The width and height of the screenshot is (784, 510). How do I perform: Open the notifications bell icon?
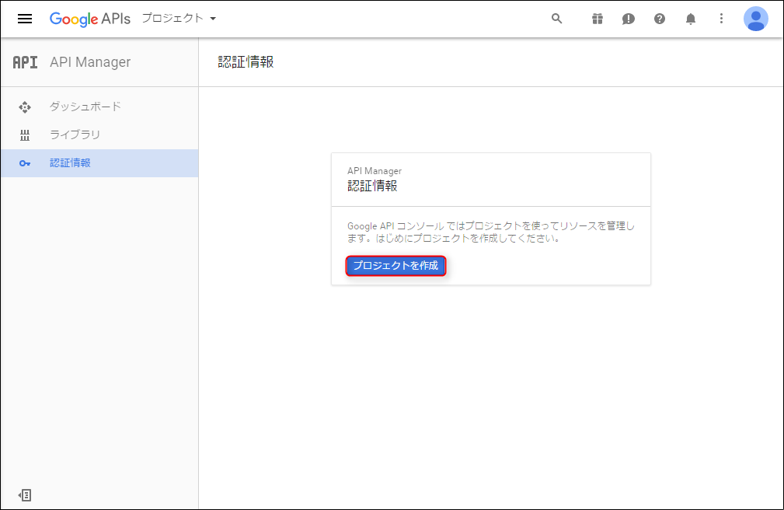(691, 19)
